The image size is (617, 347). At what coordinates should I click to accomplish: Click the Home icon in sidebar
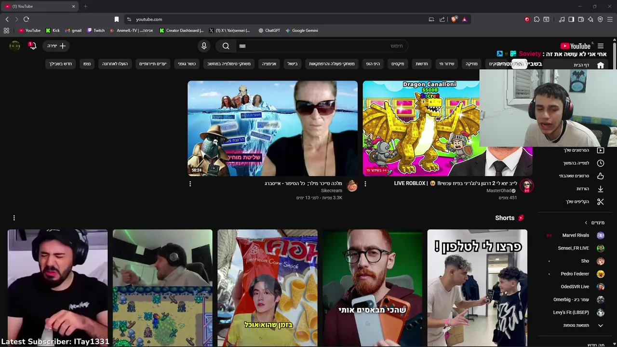click(601, 65)
